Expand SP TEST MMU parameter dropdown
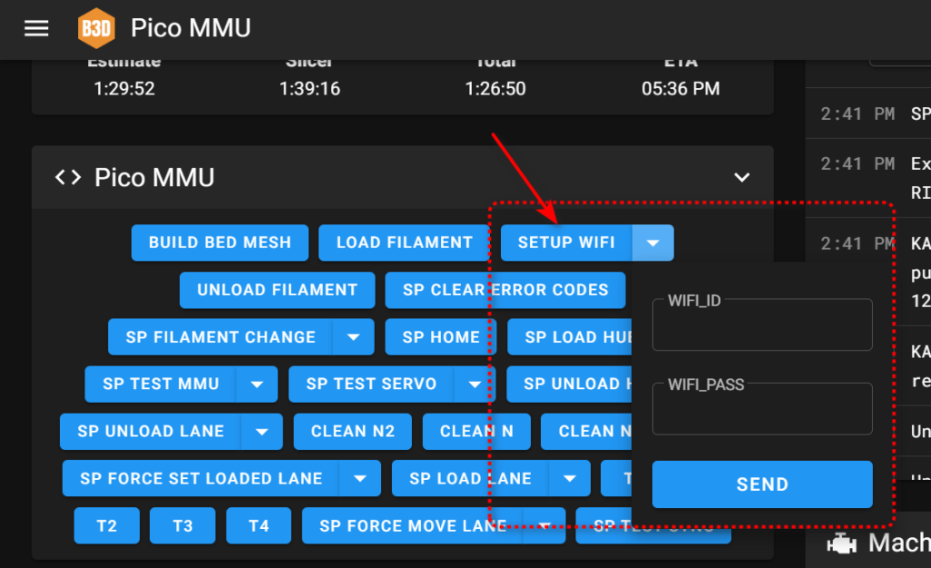 coord(257,384)
